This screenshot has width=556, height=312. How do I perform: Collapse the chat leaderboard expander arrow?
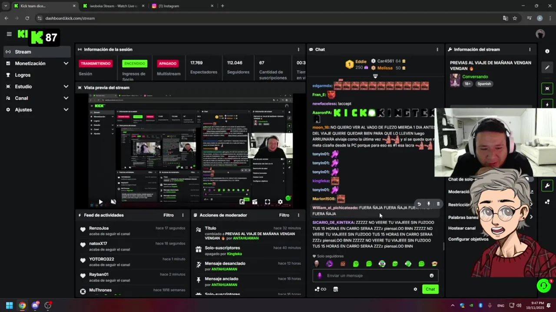pyautogui.click(x=375, y=76)
